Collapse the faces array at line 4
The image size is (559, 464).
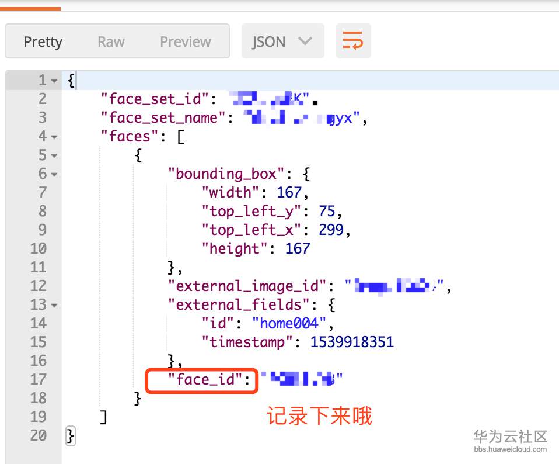54,137
